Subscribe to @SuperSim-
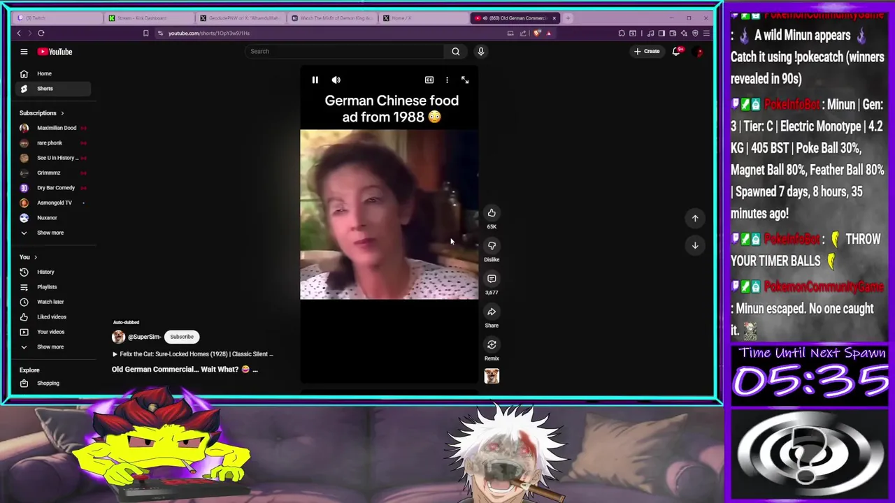 (x=182, y=337)
